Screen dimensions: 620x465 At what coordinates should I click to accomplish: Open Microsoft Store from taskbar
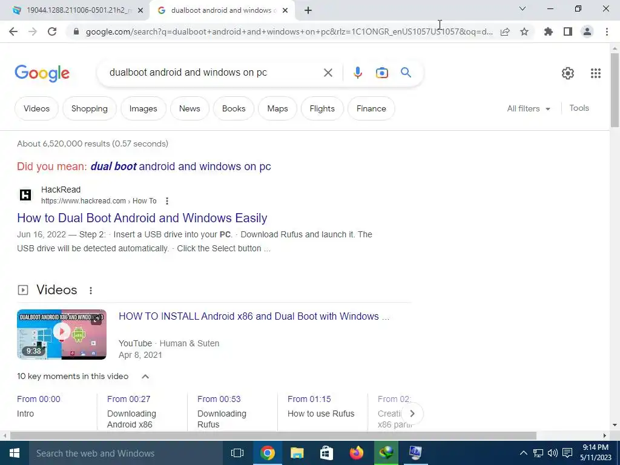point(326,453)
